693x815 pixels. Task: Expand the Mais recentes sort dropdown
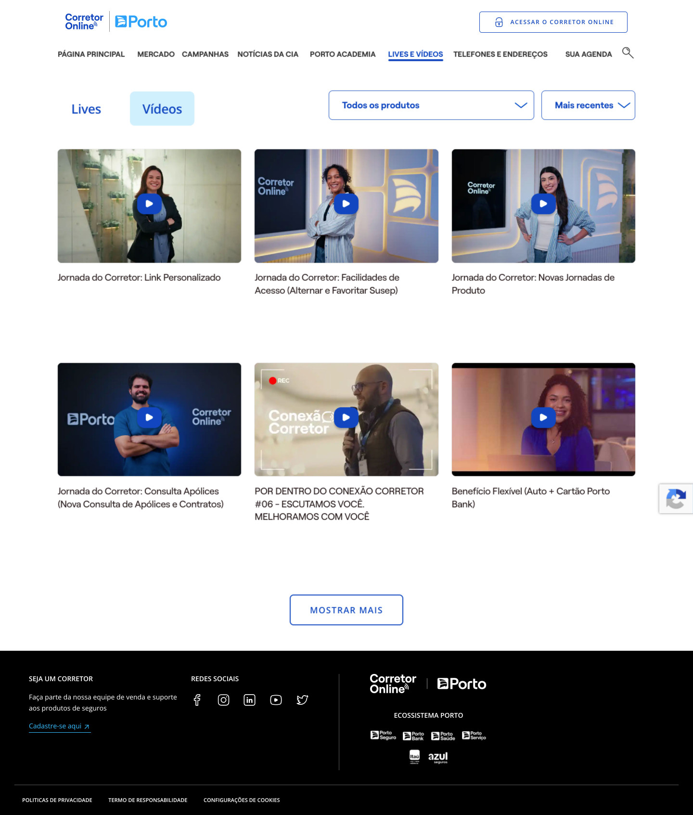(588, 105)
